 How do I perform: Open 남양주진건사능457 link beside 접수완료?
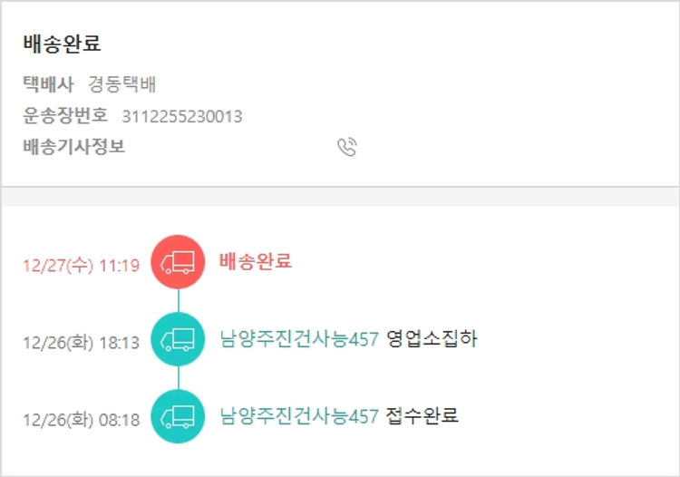298,416
